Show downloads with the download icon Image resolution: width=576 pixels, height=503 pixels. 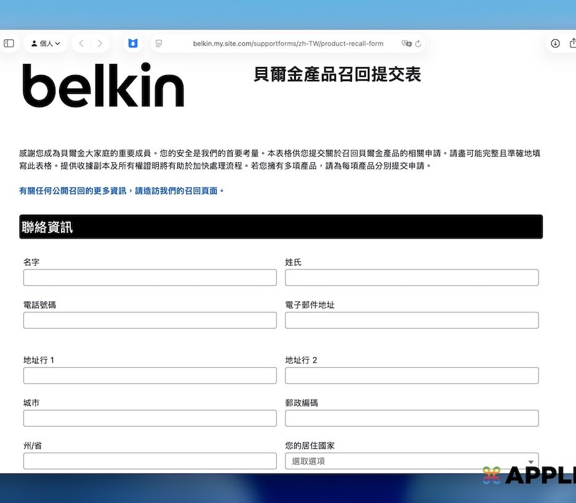coord(555,44)
